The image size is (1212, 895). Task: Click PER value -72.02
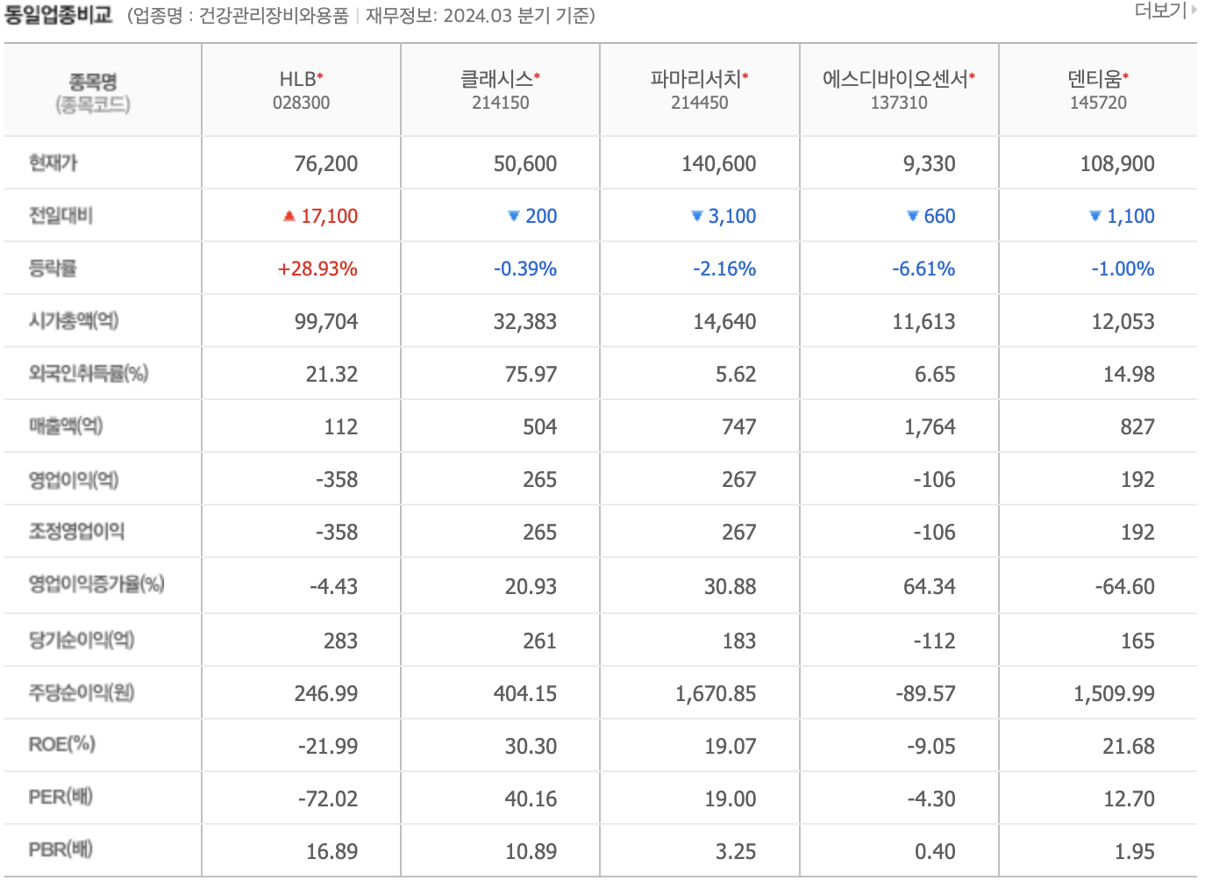[x=328, y=799]
